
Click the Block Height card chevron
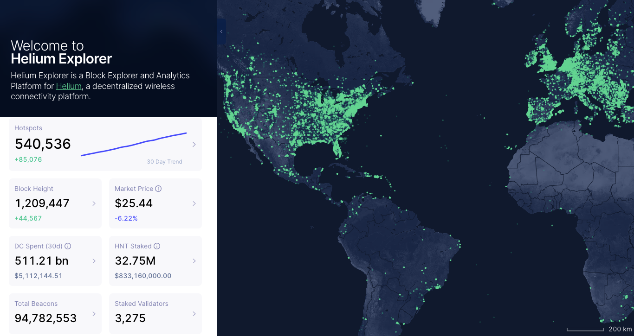point(94,203)
